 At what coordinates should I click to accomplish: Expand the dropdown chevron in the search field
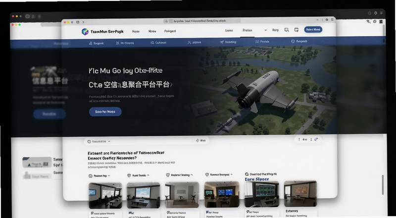pyautogui.click(x=109, y=142)
